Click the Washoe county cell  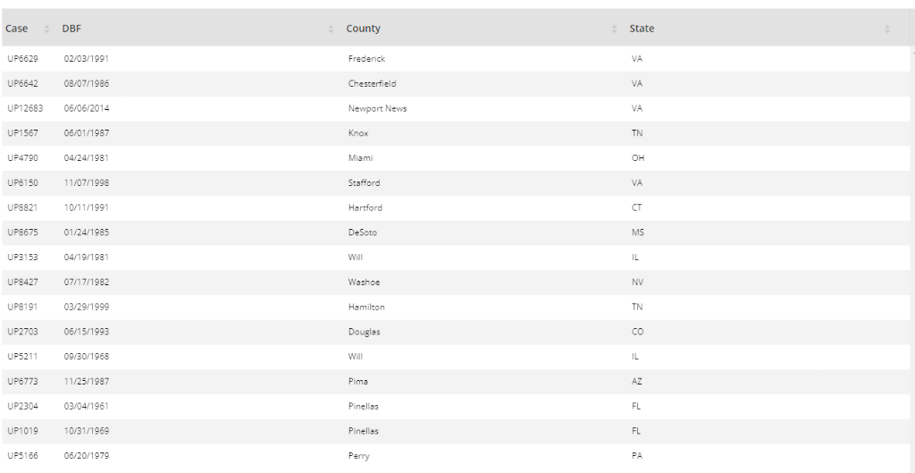pyautogui.click(x=364, y=283)
